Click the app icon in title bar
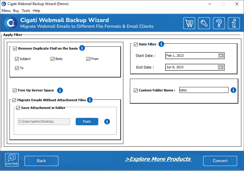Image resolution: width=244 pixels, height=171 pixels. pos(4,4)
